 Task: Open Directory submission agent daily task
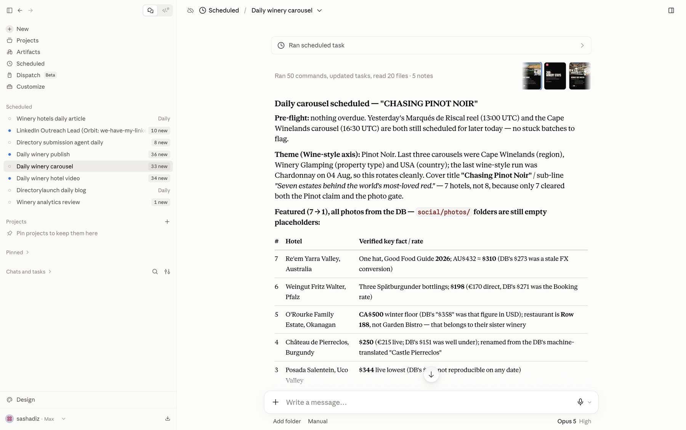pos(88,142)
